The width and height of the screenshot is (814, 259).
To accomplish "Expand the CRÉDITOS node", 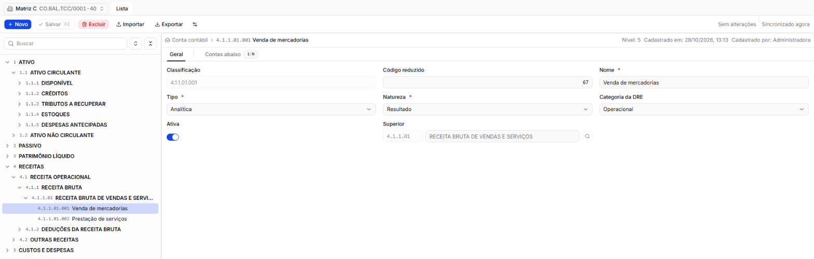I will tap(20, 93).
